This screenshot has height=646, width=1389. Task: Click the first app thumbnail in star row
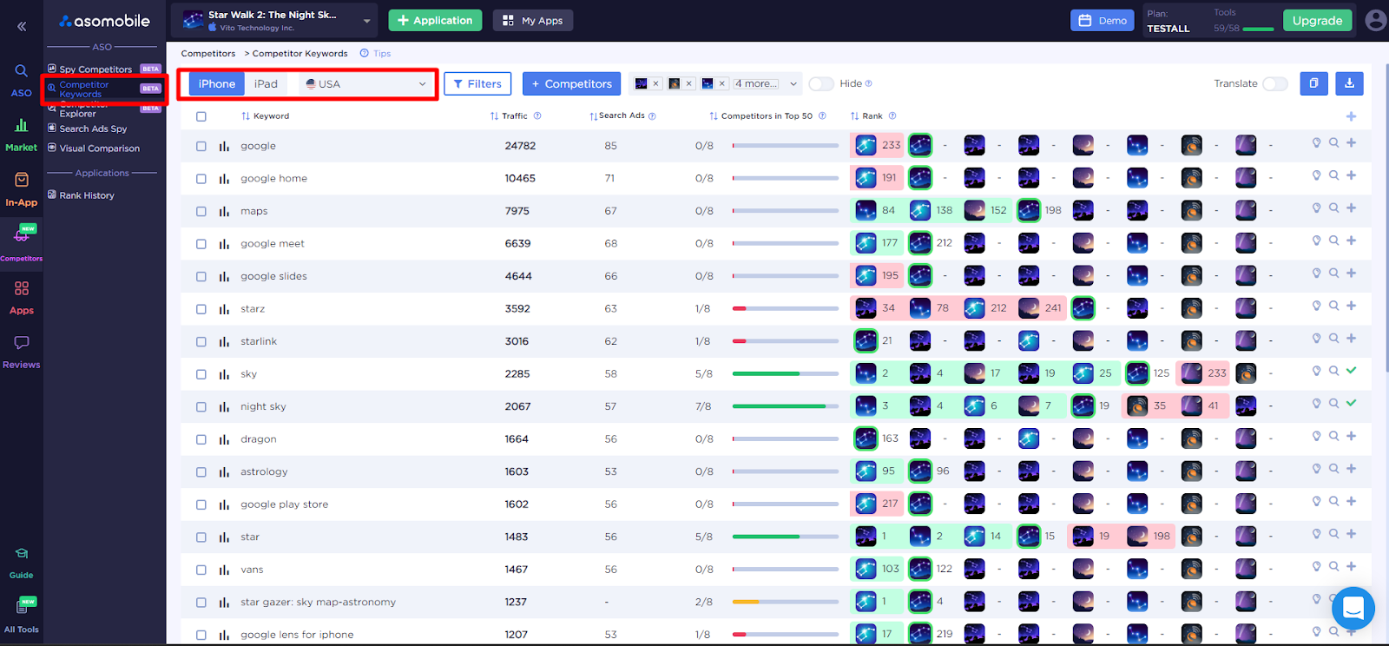(866, 536)
